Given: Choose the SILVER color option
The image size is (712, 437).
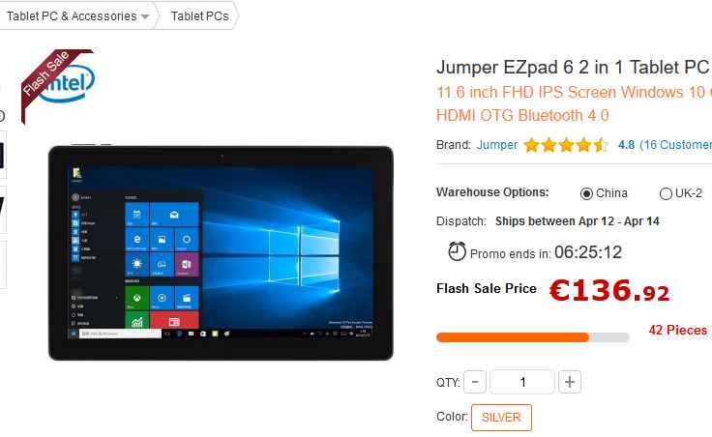Looking at the screenshot, I should point(501,417).
